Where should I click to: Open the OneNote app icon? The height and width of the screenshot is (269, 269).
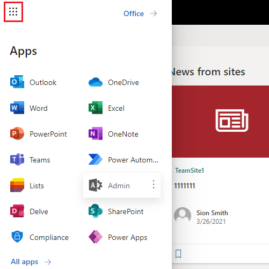tap(96, 133)
